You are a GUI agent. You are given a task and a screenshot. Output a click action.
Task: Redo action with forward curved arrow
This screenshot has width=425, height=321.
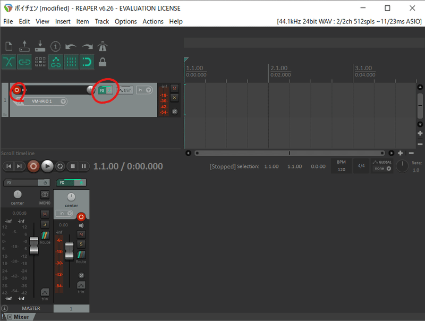coord(87,47)
